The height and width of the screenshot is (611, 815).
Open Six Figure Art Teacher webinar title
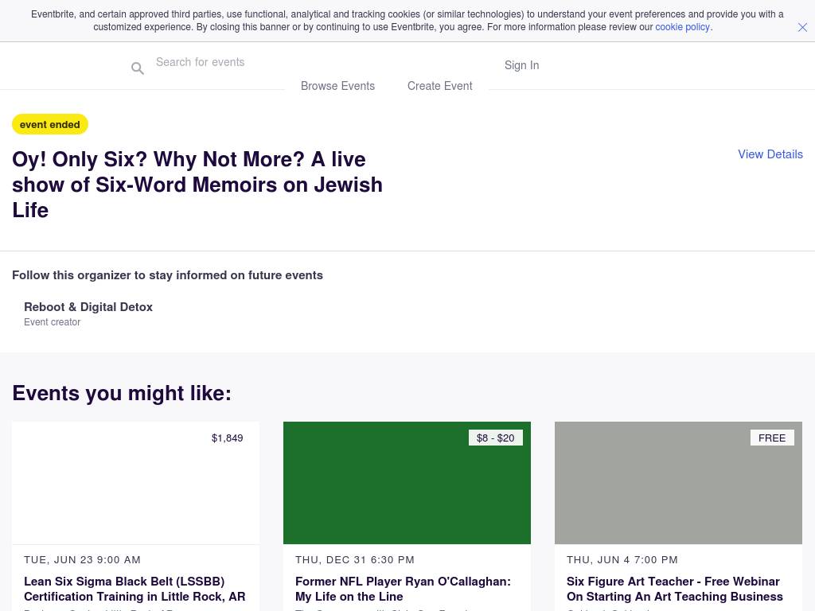[674, 589]
